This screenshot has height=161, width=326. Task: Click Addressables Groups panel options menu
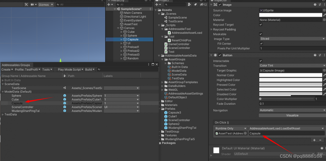pos(149,65)
